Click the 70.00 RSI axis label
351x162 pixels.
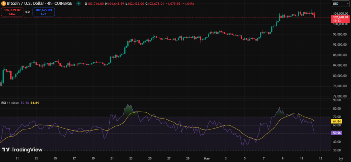(337, 117)
